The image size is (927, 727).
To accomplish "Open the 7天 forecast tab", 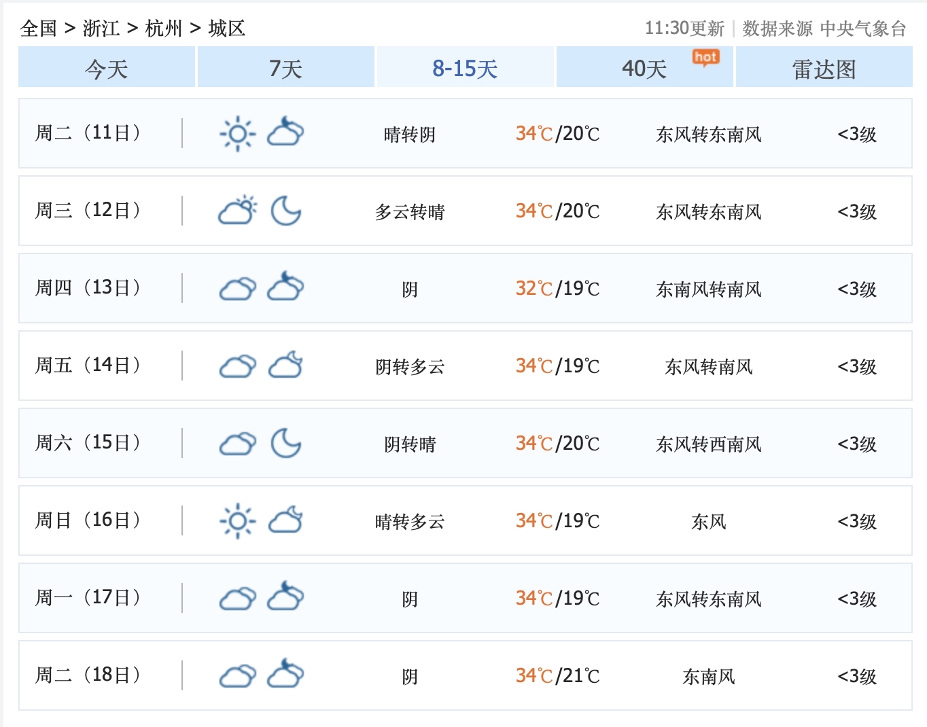I will tap(285, 67).
